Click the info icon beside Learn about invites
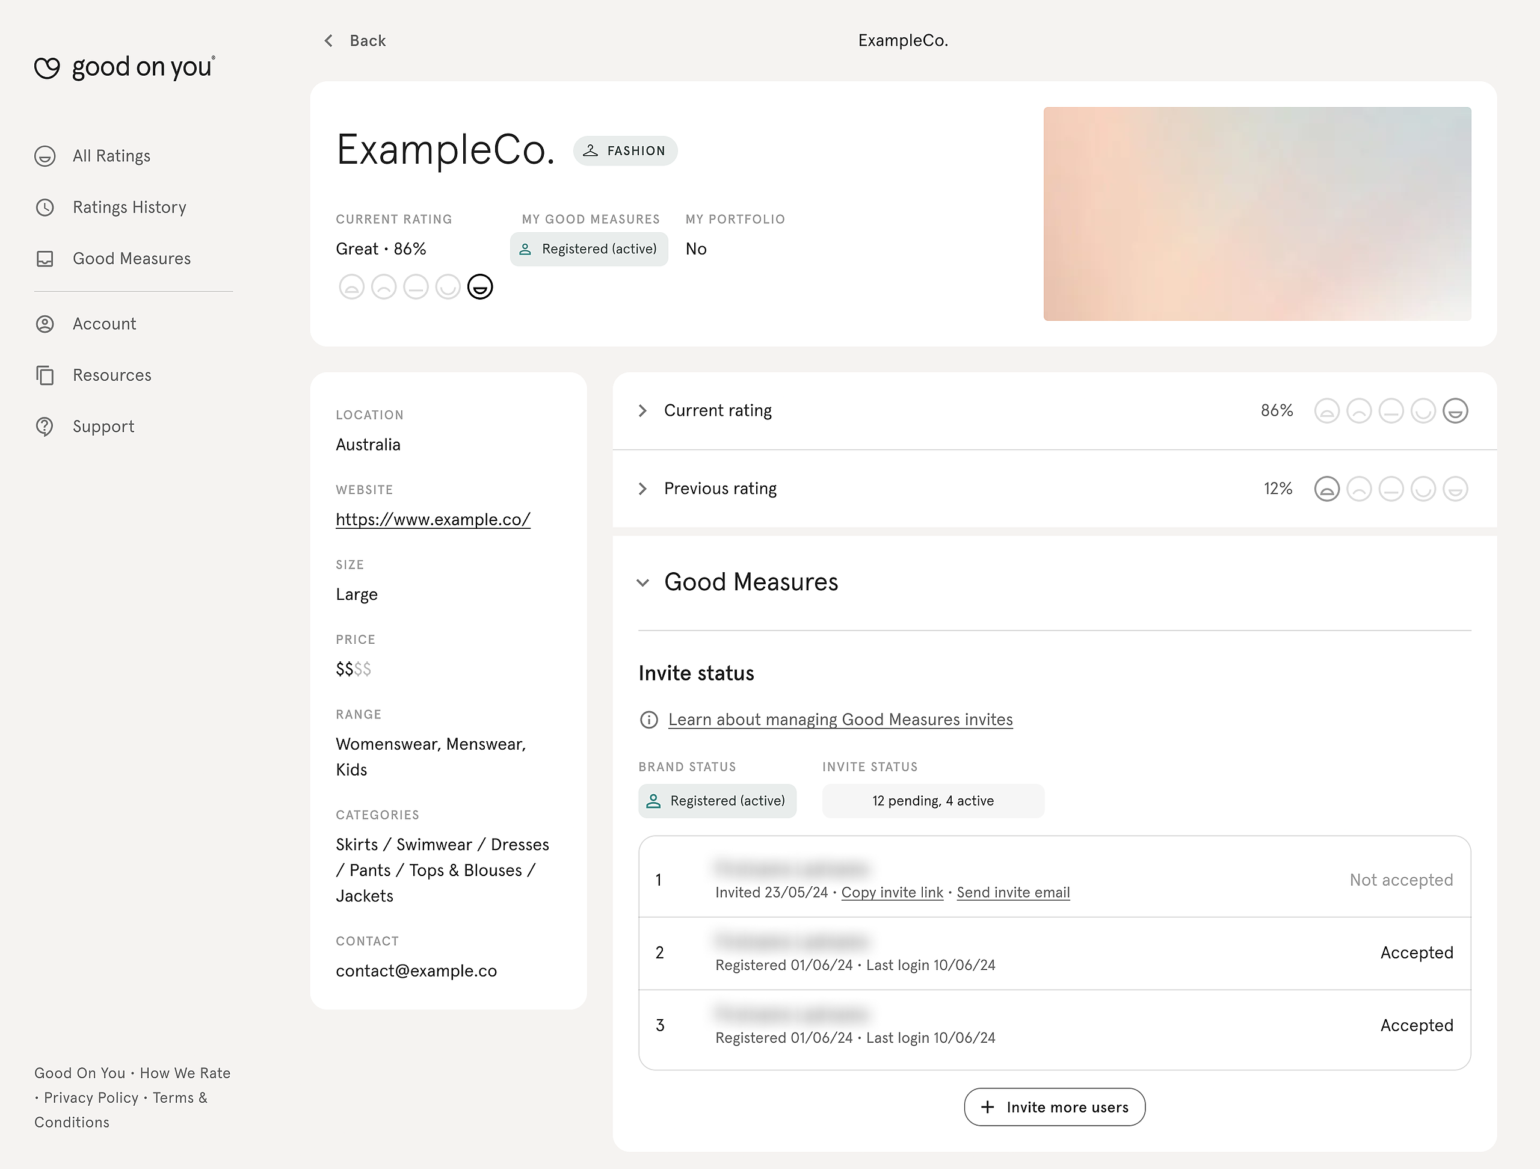Image resolution: width=1540 pixels, height=1169 pixels. point(649,720)
